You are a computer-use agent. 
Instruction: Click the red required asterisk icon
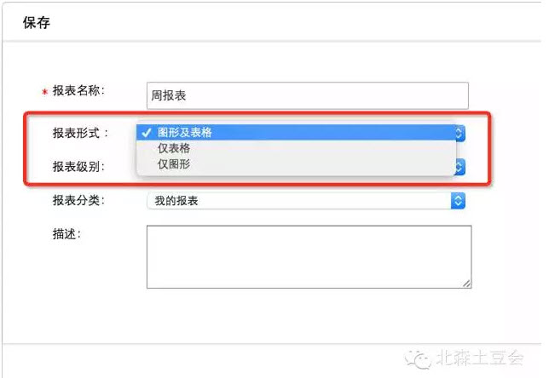click(x=45, y=92)
